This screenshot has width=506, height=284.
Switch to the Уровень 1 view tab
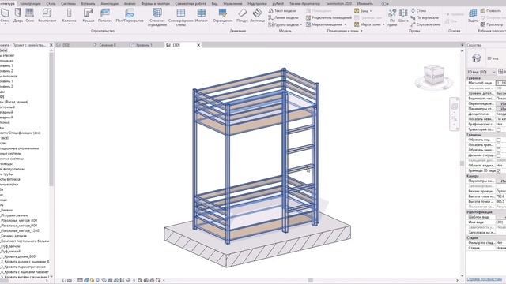pos(144,45)
